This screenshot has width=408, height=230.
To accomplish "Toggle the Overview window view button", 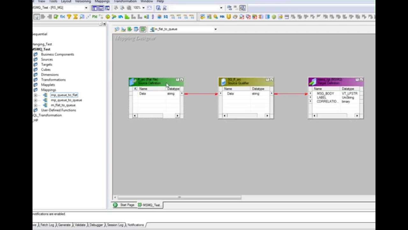I will point(107,8).
